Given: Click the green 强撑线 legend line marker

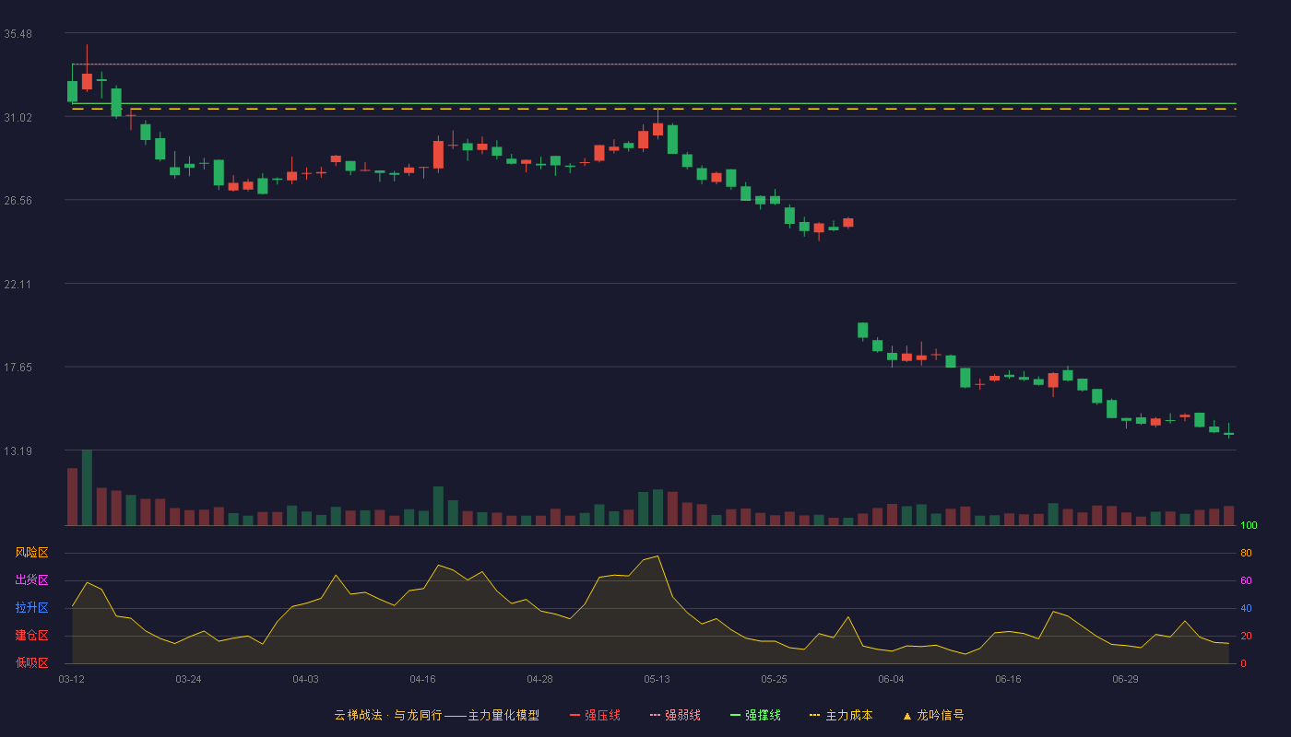Looking at the screenshot, I should tap(735, 715).
